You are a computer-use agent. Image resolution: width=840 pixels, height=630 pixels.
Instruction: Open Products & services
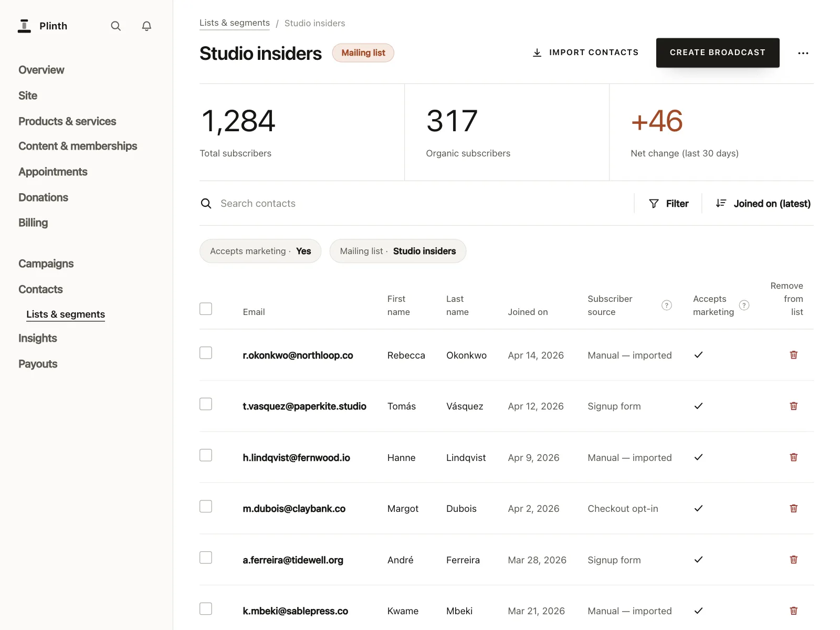(x=67, y=121)
